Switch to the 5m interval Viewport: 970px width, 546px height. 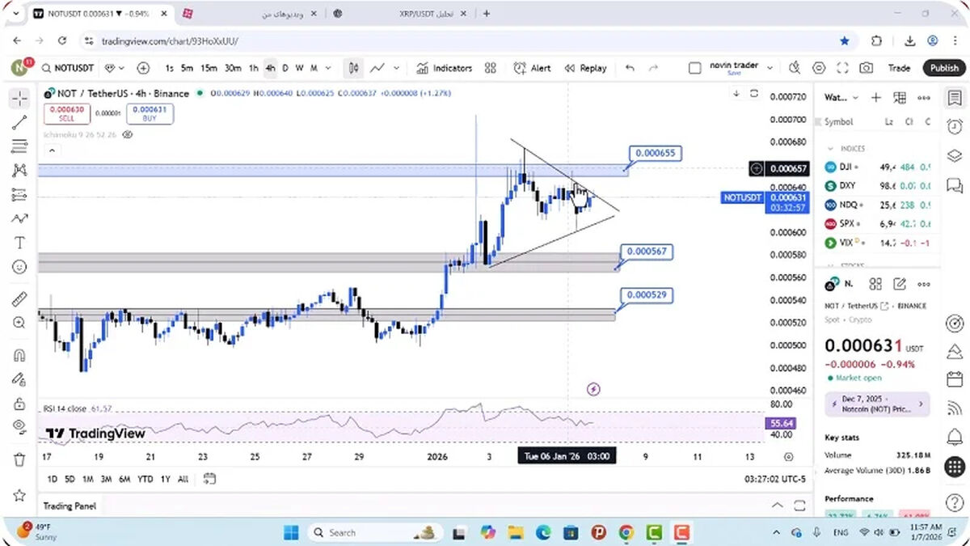click(187, 68)
